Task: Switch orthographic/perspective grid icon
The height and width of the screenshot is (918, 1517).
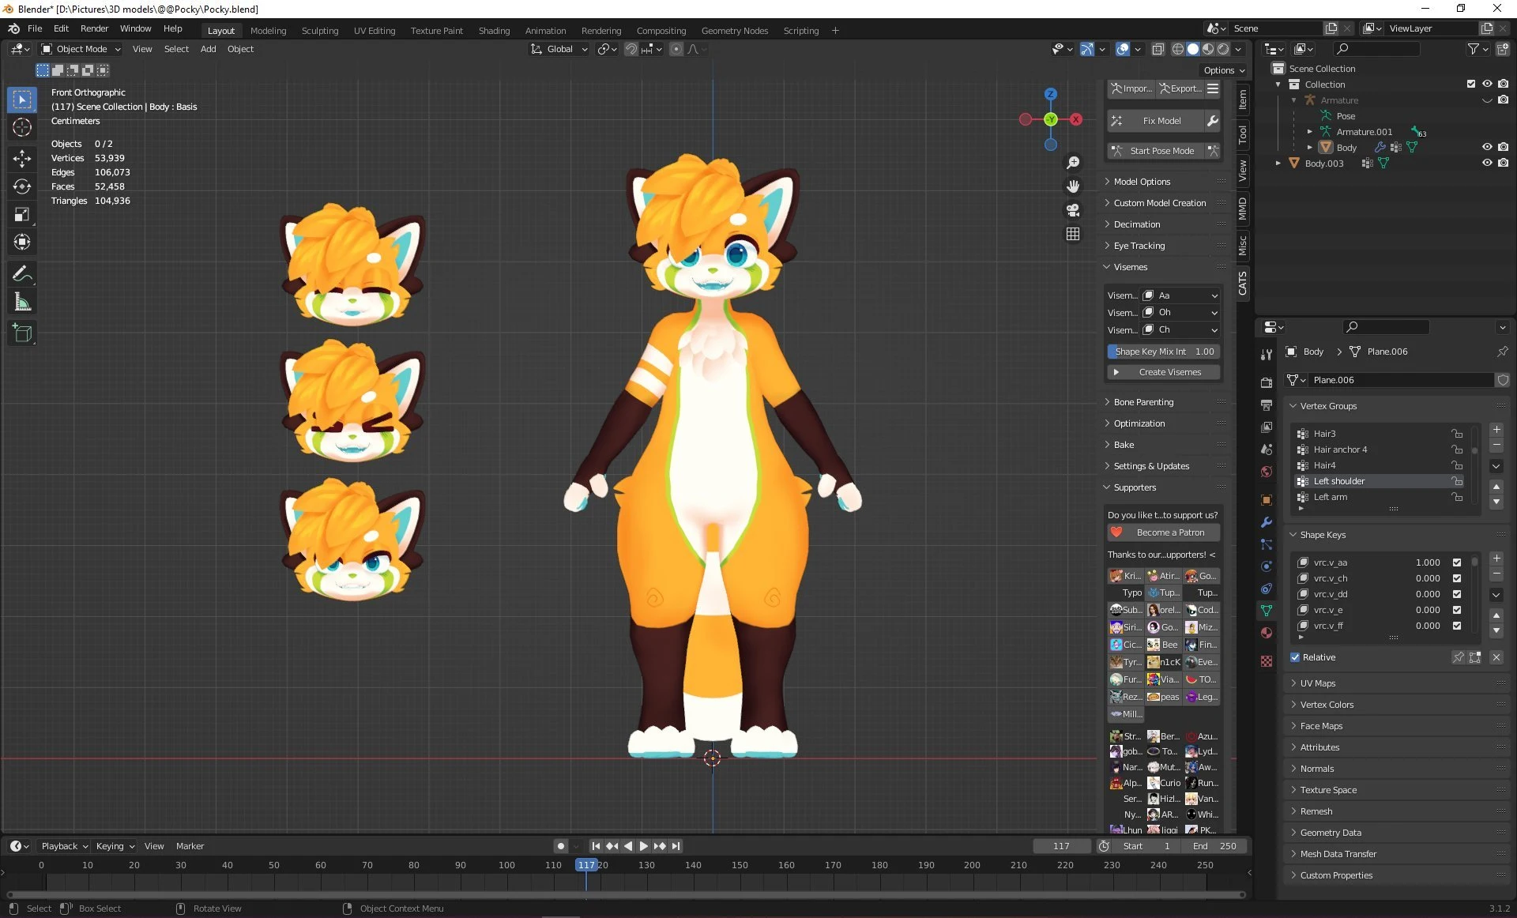Action: [1073, 234]
